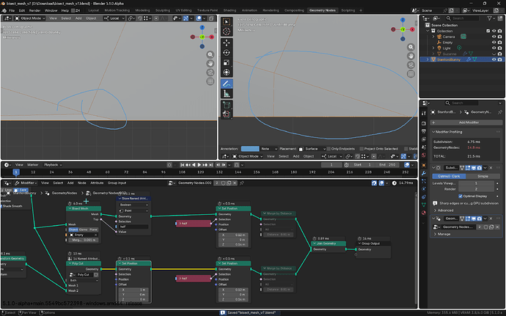506x316 pixels.
Task: Toggle camera view icon in left viewport
Action: (x=210, y=73)
